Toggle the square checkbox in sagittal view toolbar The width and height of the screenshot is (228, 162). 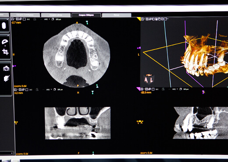(x=153, y=89)
